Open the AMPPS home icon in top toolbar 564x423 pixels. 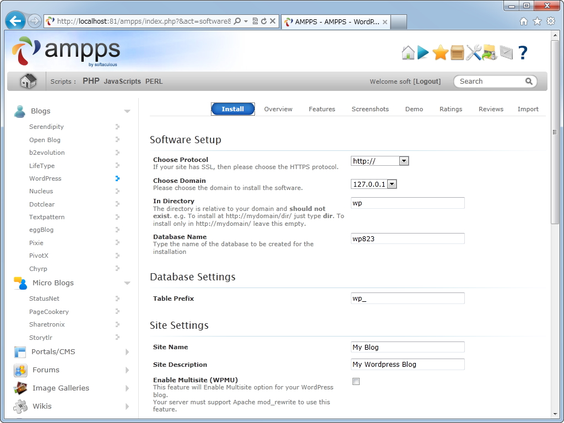[x=408, y=53]
